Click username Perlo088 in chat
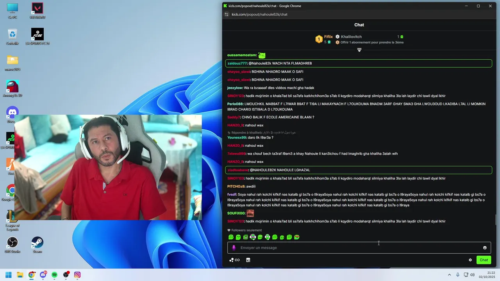 point(235,104)
